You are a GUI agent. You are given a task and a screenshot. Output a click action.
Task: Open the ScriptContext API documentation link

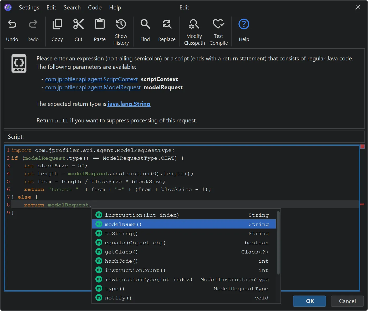point(91,79)
